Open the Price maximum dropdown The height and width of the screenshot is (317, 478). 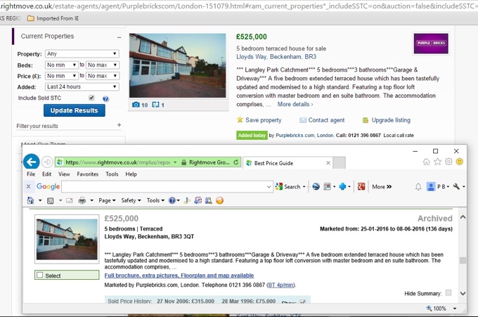102,76
